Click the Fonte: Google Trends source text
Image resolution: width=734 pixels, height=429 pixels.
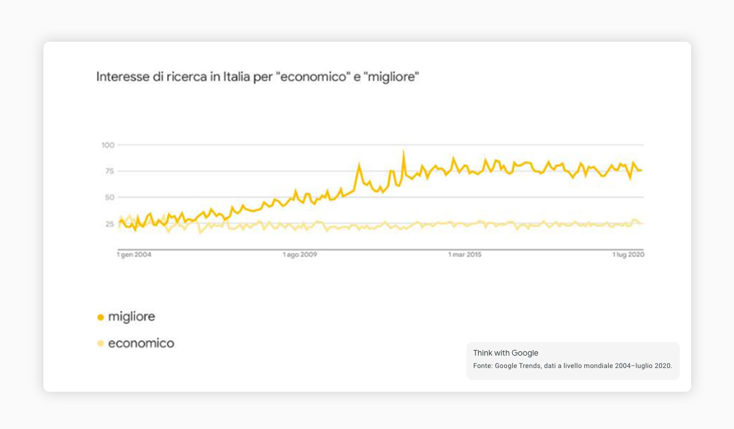[x=573, y=366]
